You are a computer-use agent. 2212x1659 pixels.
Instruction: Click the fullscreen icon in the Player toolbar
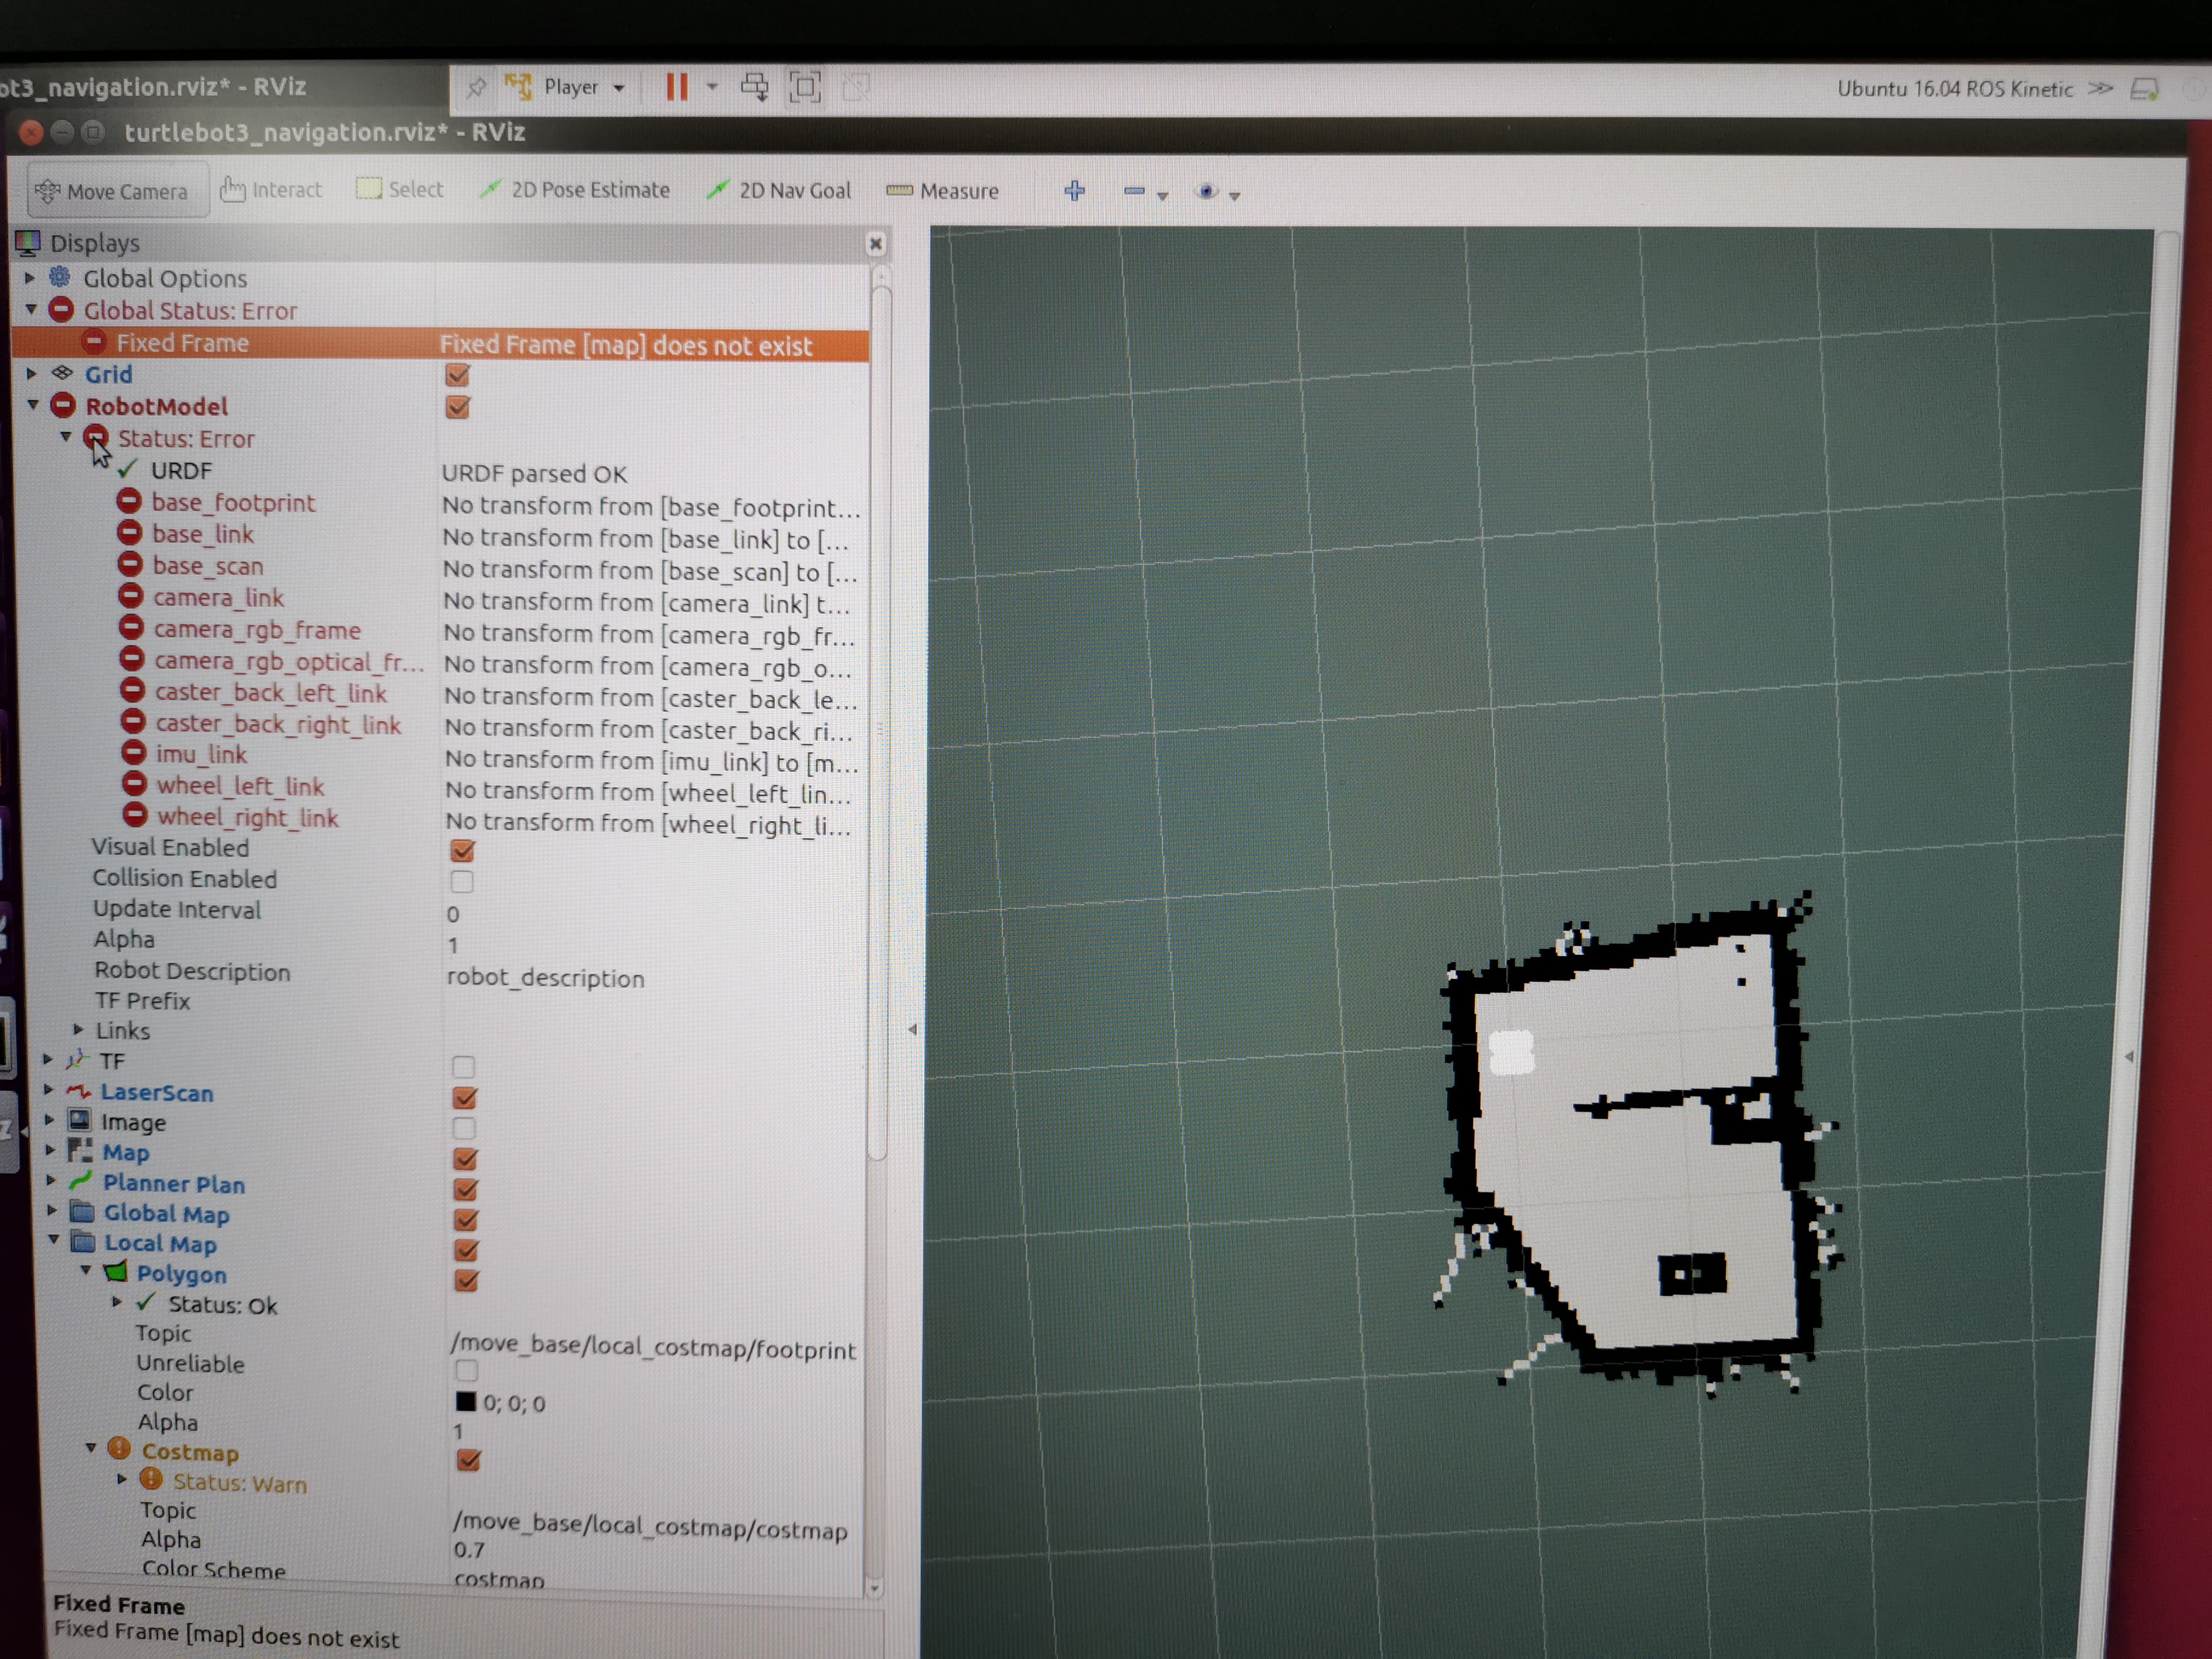806,87
